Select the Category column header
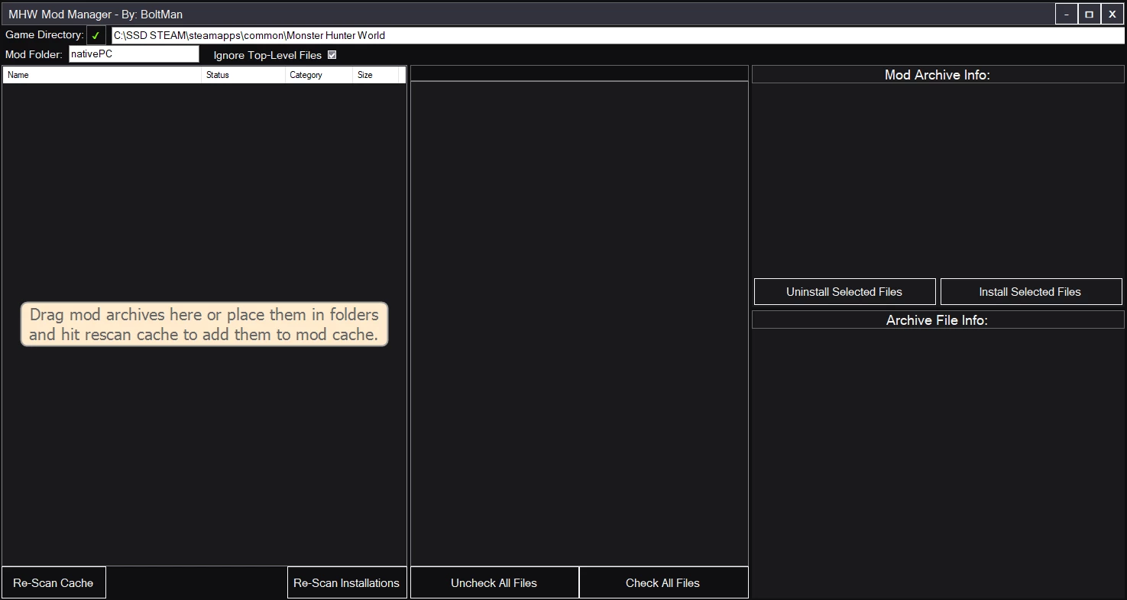The height and width of the screenshot is (600, 1127). tap(319, 75)
